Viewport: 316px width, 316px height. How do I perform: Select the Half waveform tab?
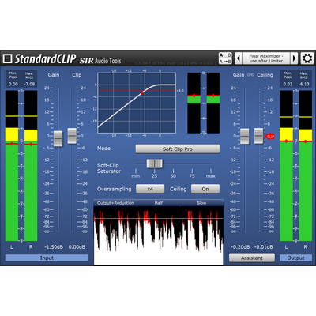point(159,203)
